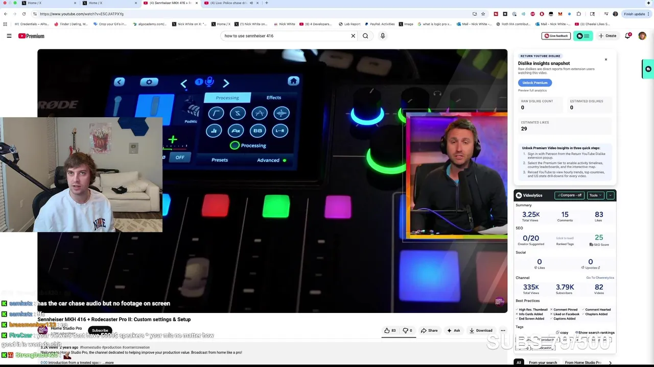
Task: Bookmark this page with the star icon
Action: tap(483, 14)
